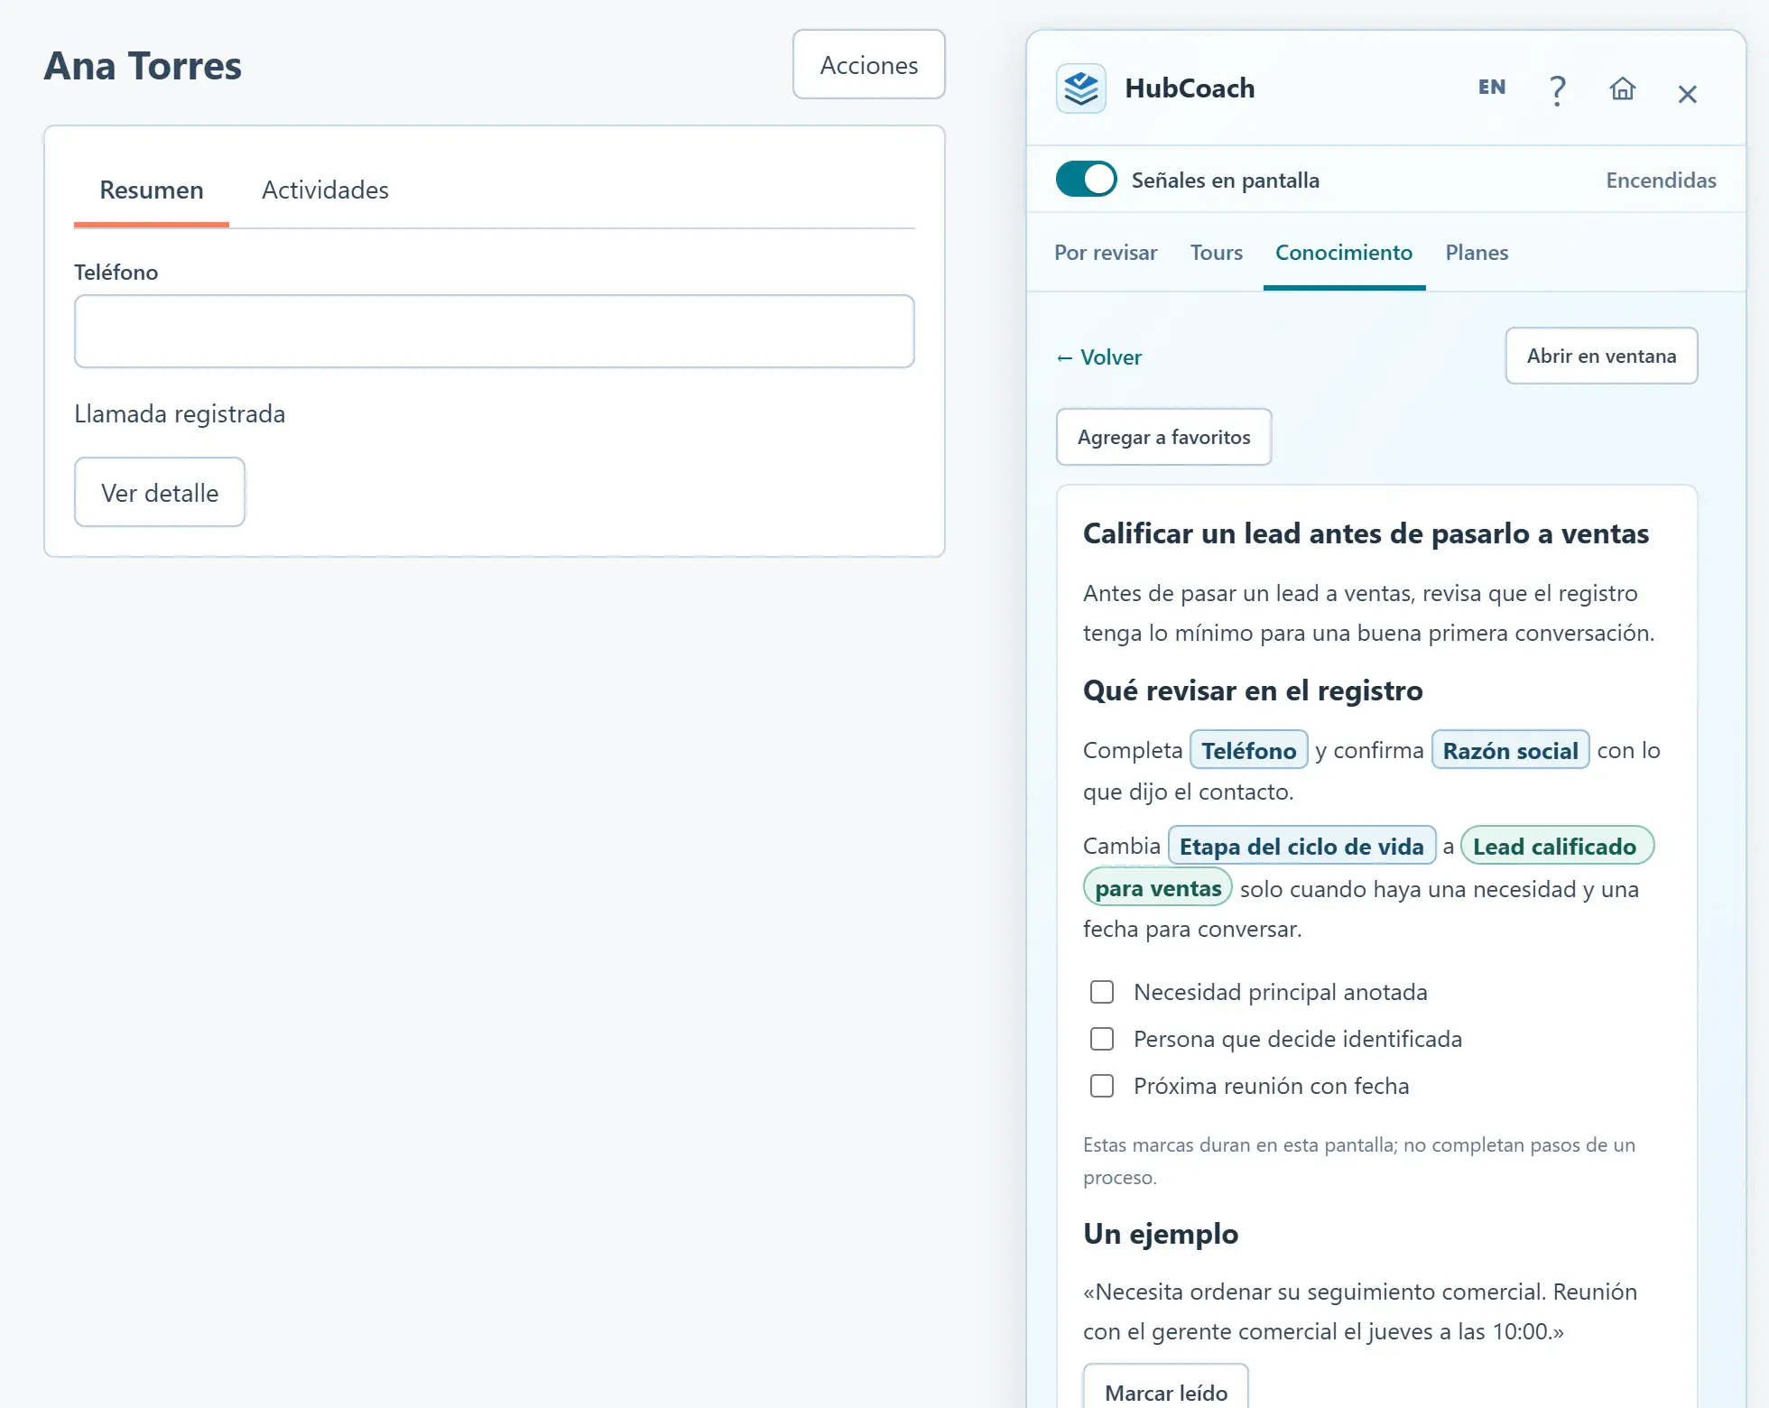
Task: Click the HubCoach logo icon
Action: pos(1080,88)
